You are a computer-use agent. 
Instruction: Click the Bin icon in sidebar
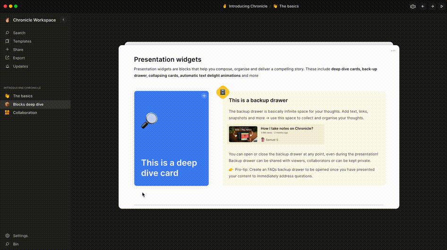pyautogui.click(x=8, y=244)
